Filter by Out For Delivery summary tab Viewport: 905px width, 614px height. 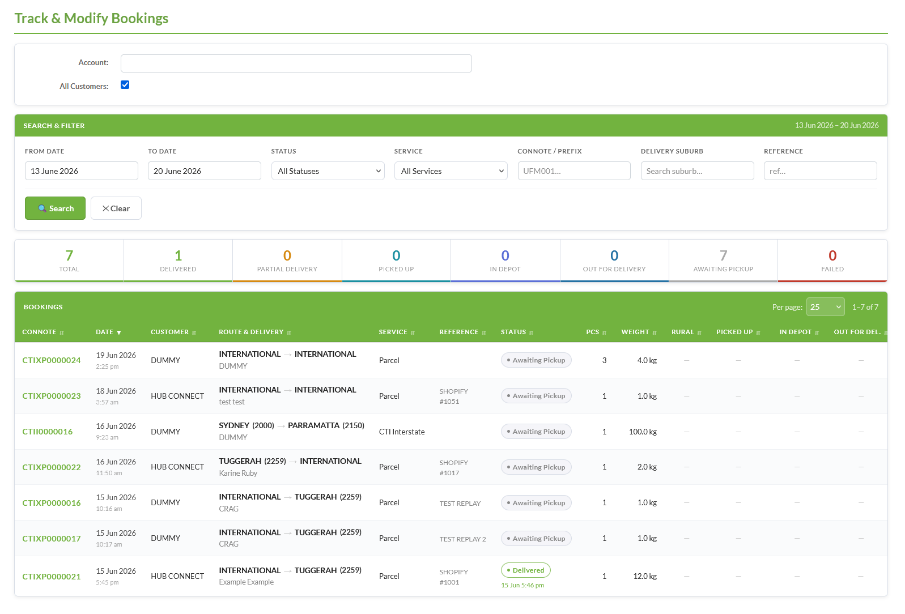pyautogui.click(x=614, y=261)
